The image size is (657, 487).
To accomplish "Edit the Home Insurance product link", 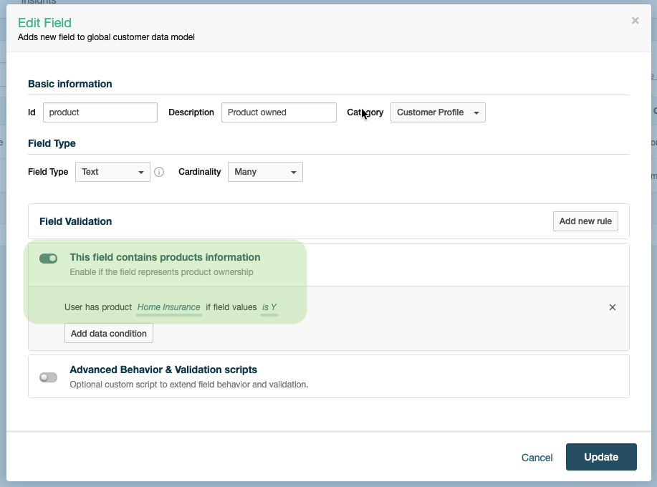I will point(168,307).
